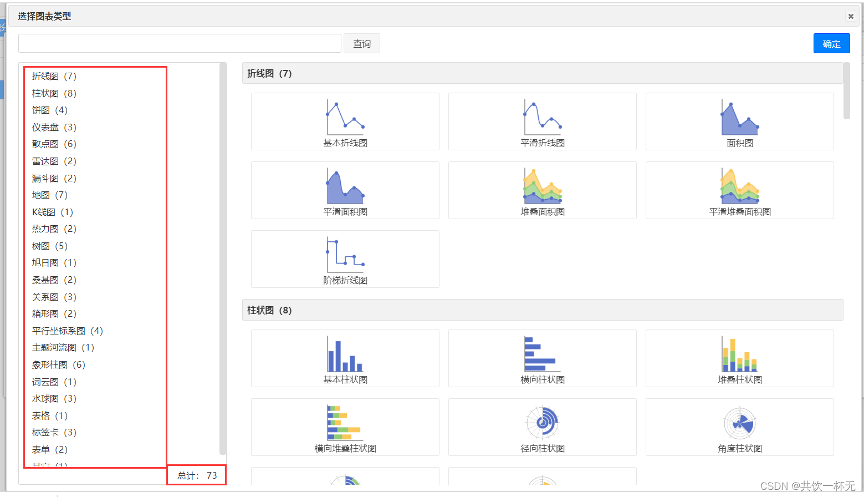Pick the 面积图 chart thumbnail
This screenshot has width=864, height=497.
(739, 121)
